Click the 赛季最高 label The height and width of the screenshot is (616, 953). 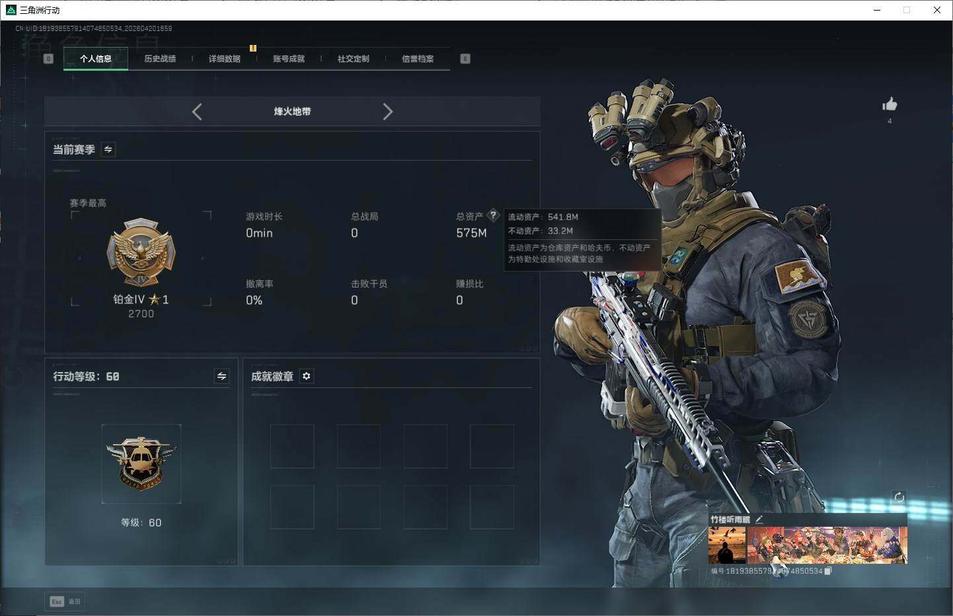(88, 203)
